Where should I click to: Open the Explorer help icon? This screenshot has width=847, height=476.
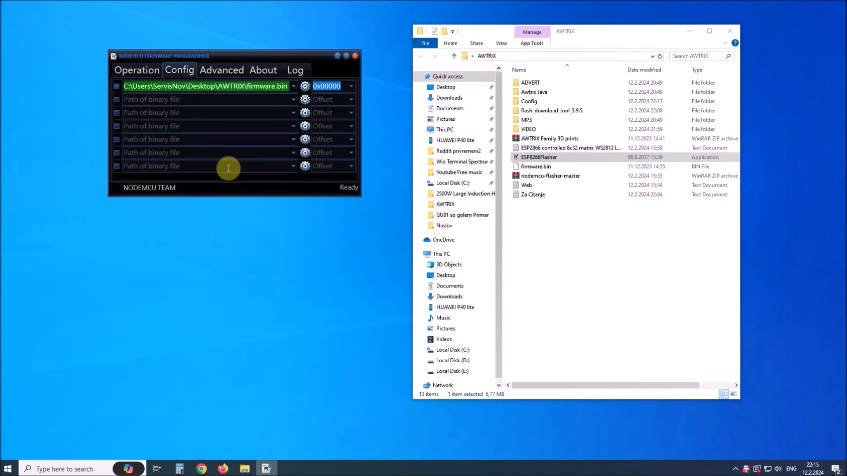tap(735, 43)
